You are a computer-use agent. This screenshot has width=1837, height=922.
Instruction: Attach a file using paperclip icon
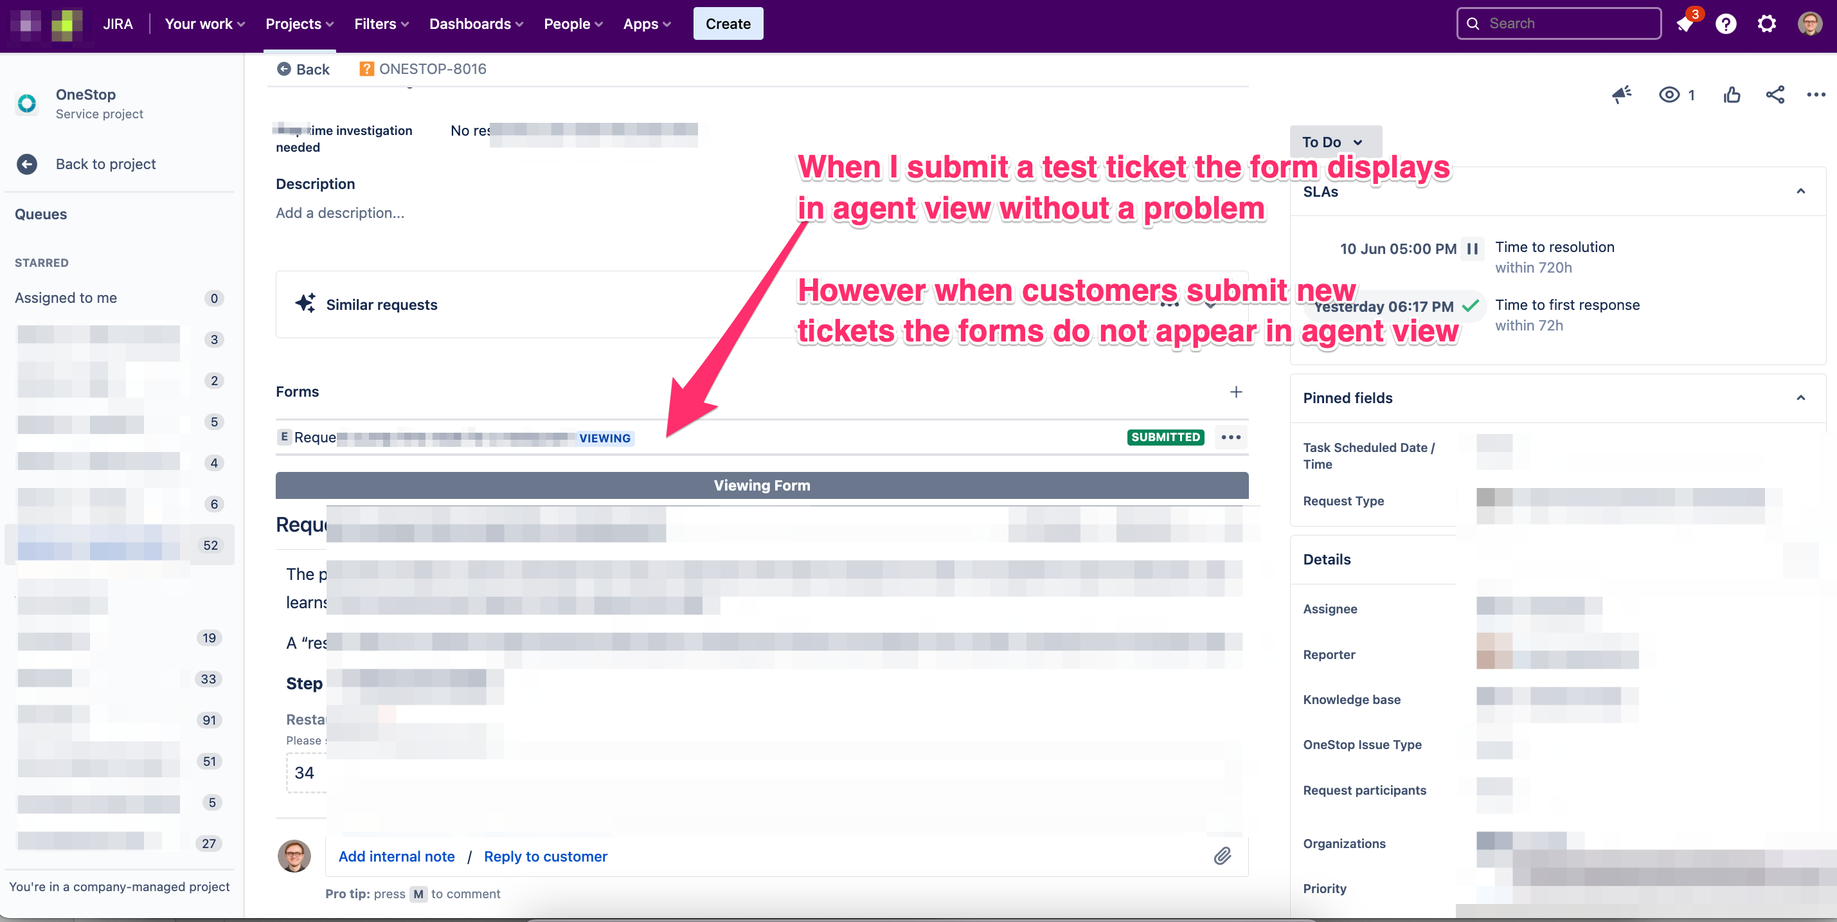pyautogui.click(x=1223, y=856)
